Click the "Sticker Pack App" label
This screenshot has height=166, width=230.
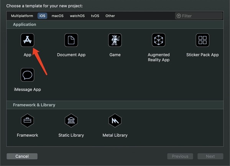202,55
